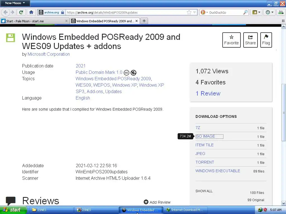The image size is (286, 214).
Task: Open the history clock dropdown
Action: click(269, 12)
